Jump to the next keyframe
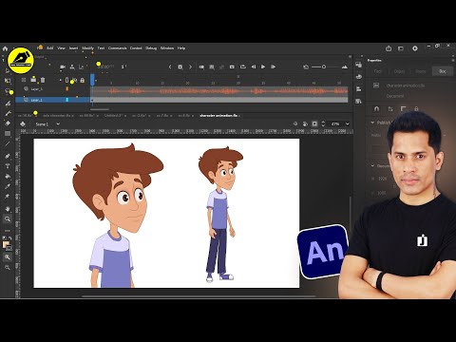This screenshot has height=342, width=456. point(190,66)
